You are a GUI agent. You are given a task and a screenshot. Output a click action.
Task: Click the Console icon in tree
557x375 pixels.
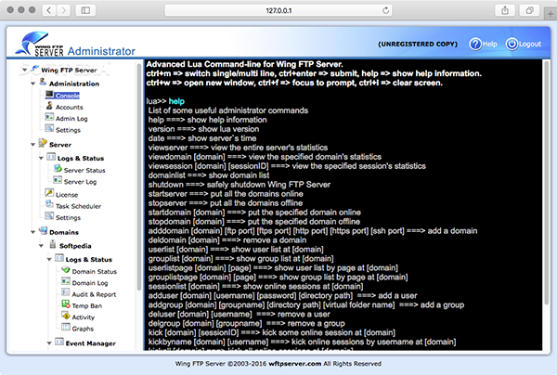coord(49,95)
